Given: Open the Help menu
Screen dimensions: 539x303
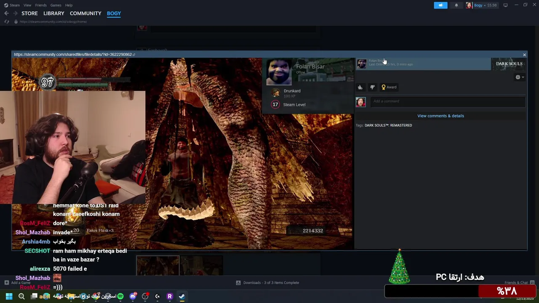Looking at the screenshot, I should [x=69, y=5].
